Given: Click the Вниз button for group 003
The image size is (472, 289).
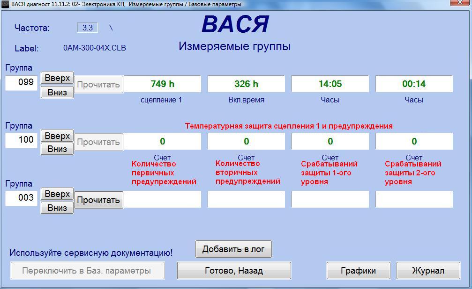Looking at the screenshot, I should tap(57, 208).
